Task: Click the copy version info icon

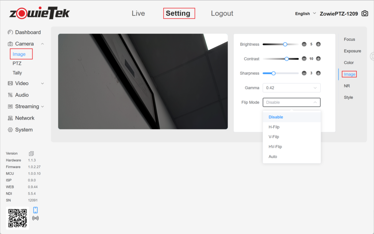Action: pyautogui.click(x=31, y=154)
